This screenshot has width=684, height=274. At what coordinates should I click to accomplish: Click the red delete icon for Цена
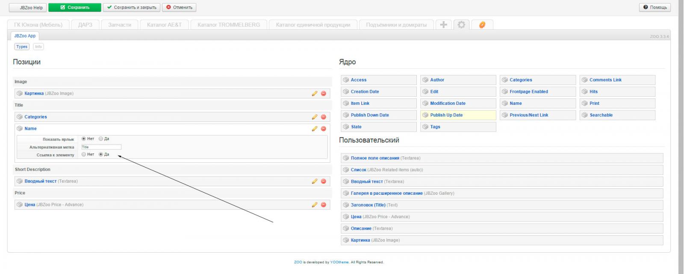[323, 205]
